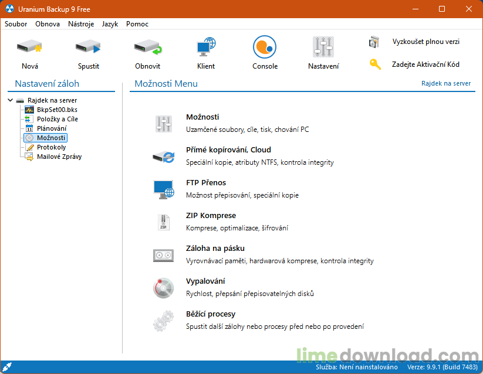Click the Běžící procesy gears icon

tap(164, 321)
